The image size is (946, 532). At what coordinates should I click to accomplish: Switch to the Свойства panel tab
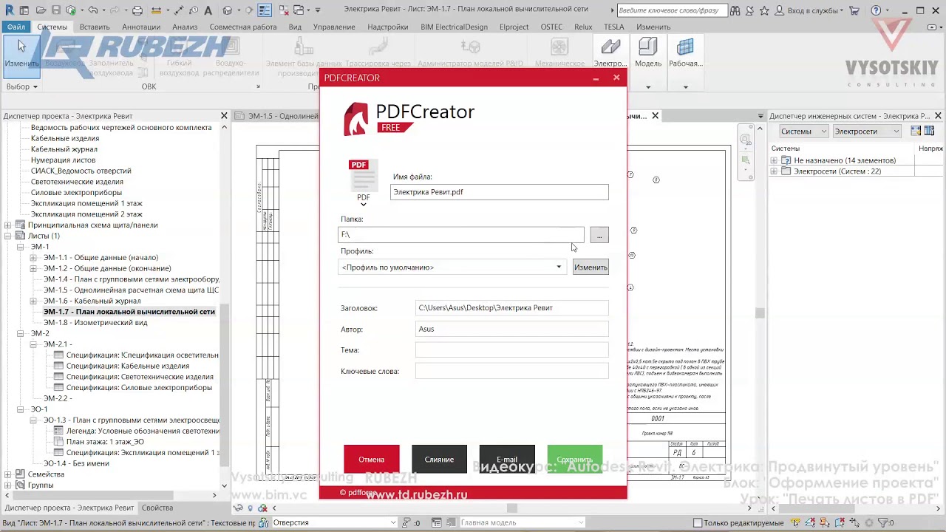pyautogui.click(x=157, y=508)
